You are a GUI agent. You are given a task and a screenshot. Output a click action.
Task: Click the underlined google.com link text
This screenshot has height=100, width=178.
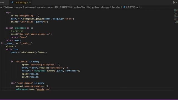(x=43, y=89)
